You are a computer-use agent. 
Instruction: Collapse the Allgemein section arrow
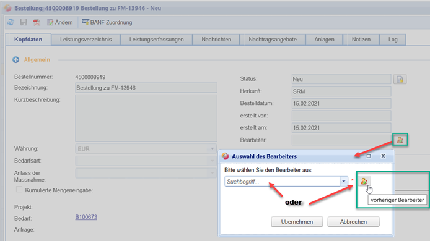click(16, 60)
